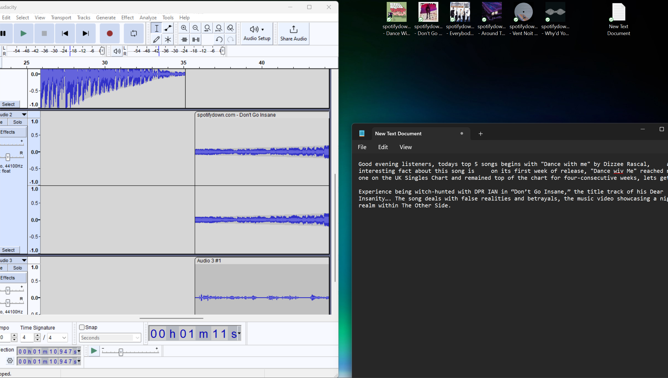
Task: Click the Redo arrow icon
Action: point(230,39)
